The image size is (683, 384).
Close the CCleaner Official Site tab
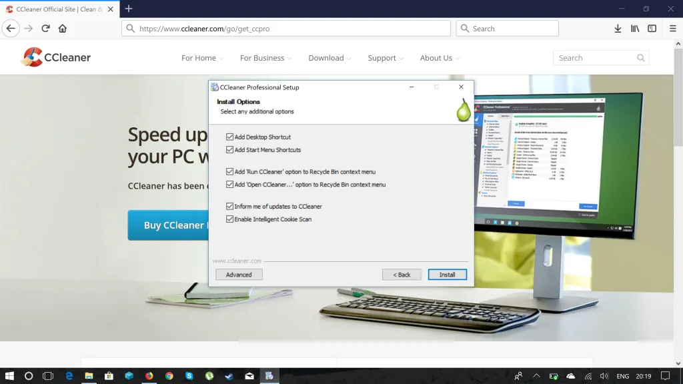[x=110, y=9]
